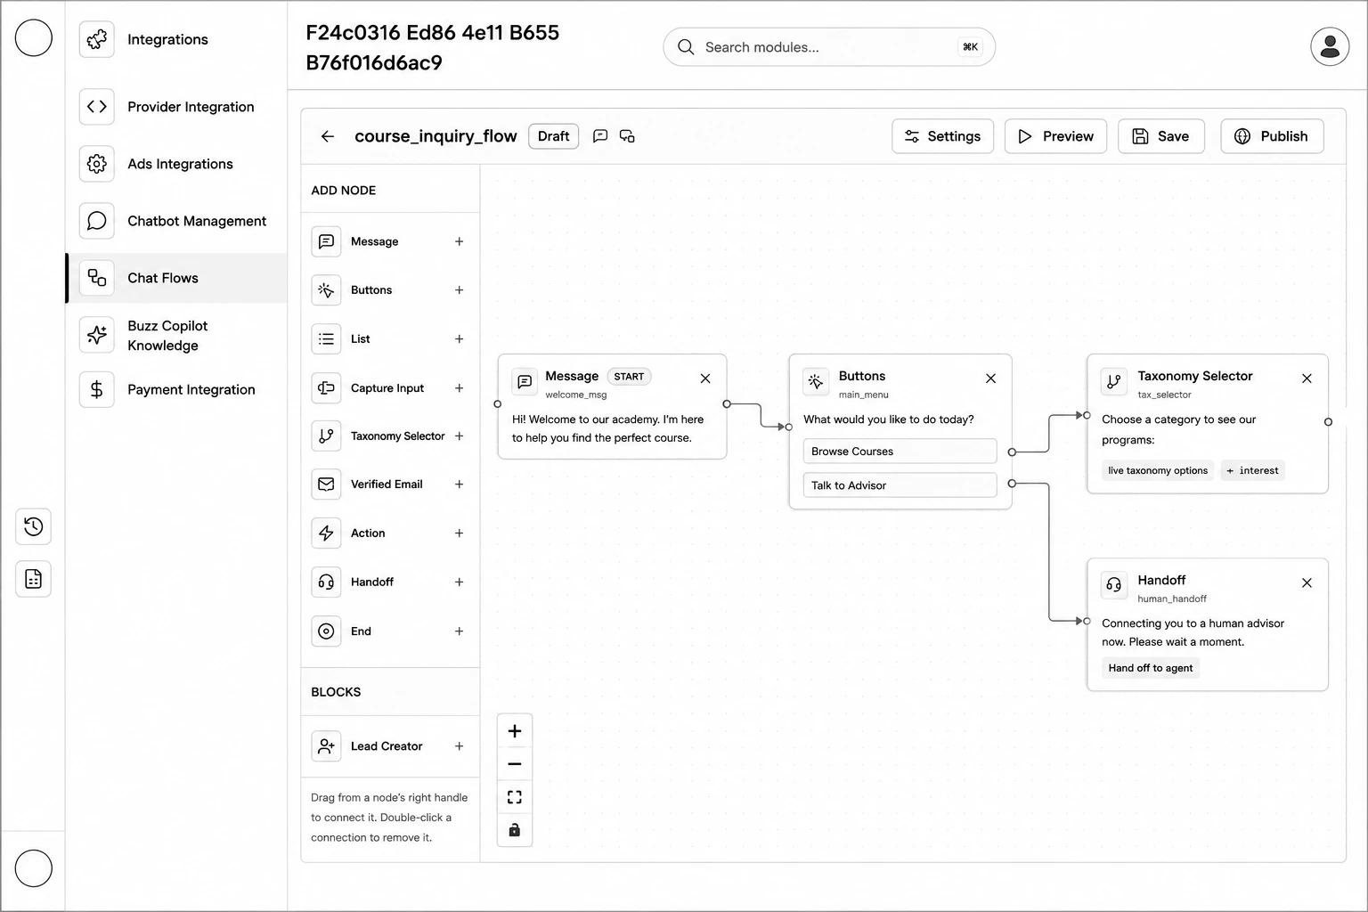Open the user profile avatar icon

click(x=1330, y=47)
